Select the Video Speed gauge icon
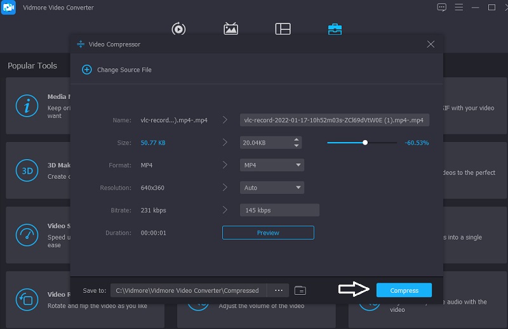The image size is (508, 329). (27, 236)
